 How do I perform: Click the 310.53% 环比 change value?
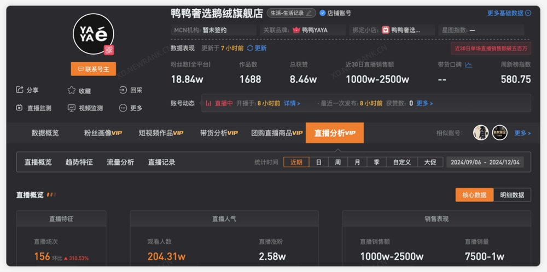[78, 258]
